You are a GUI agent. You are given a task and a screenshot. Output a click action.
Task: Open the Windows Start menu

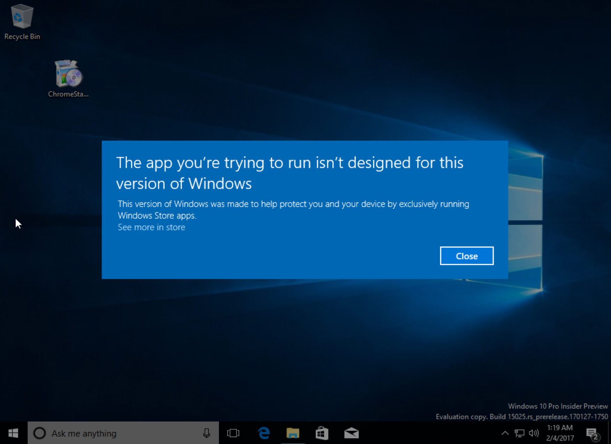point(13,433)
